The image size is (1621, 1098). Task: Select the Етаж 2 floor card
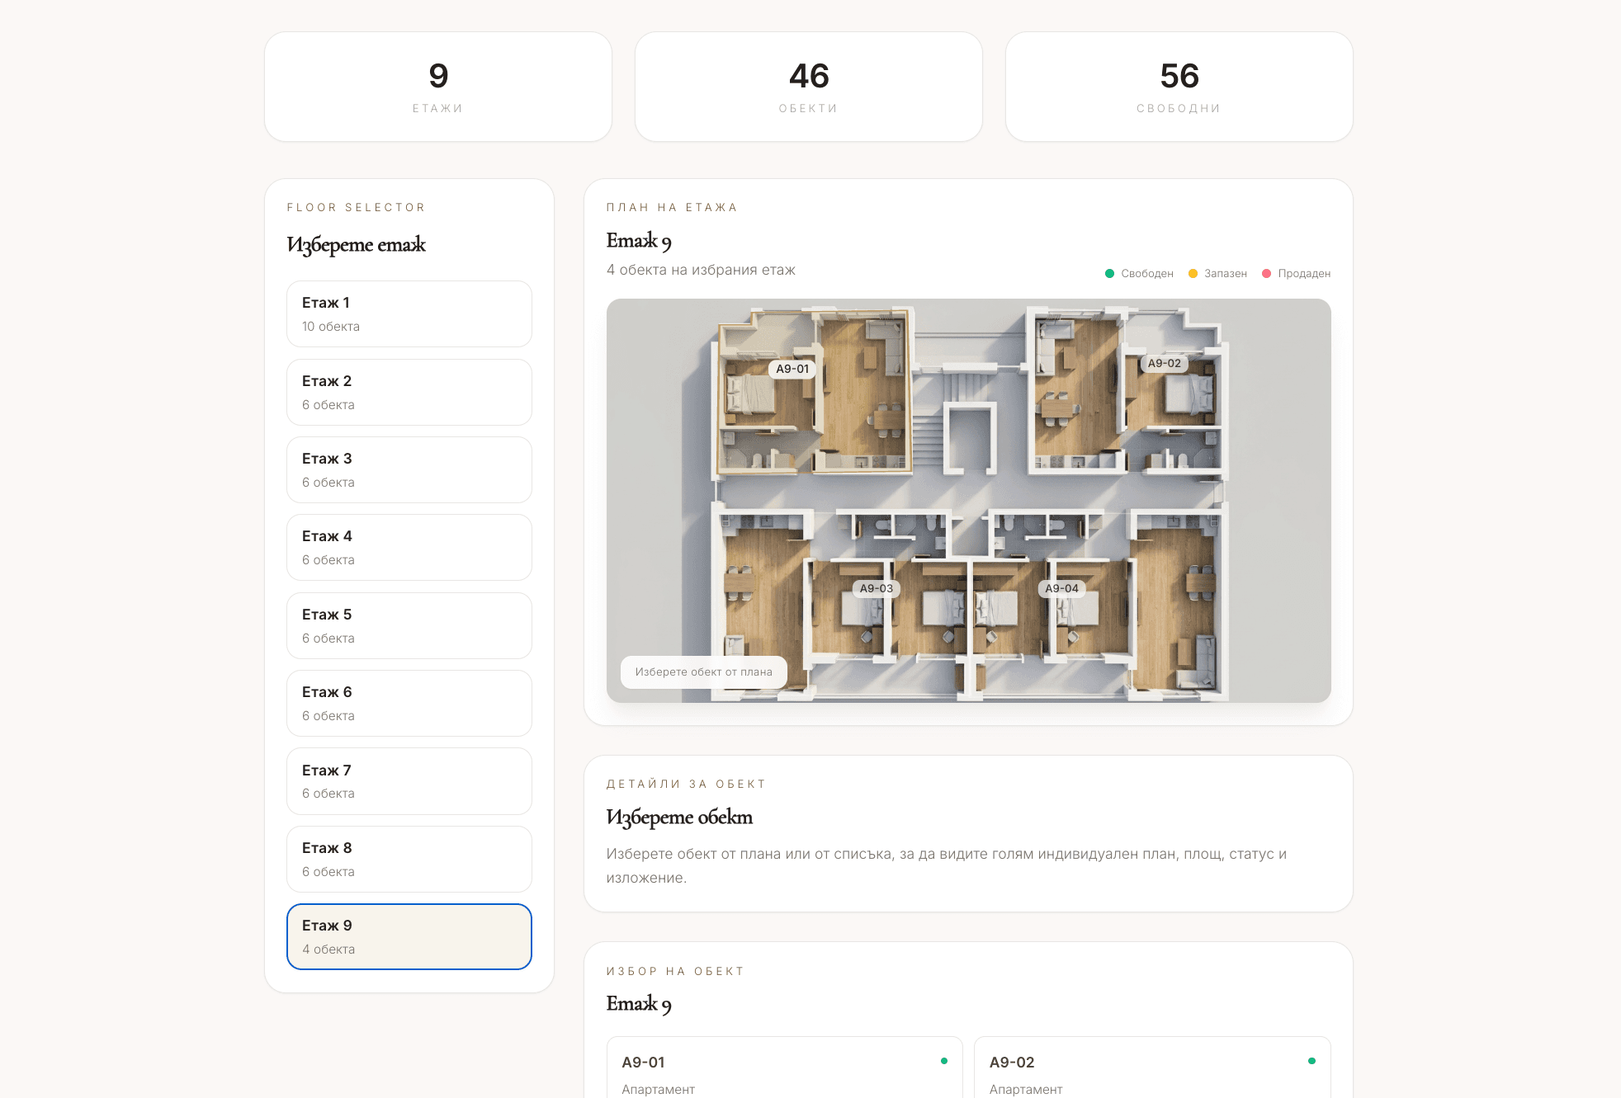point(409,392)
